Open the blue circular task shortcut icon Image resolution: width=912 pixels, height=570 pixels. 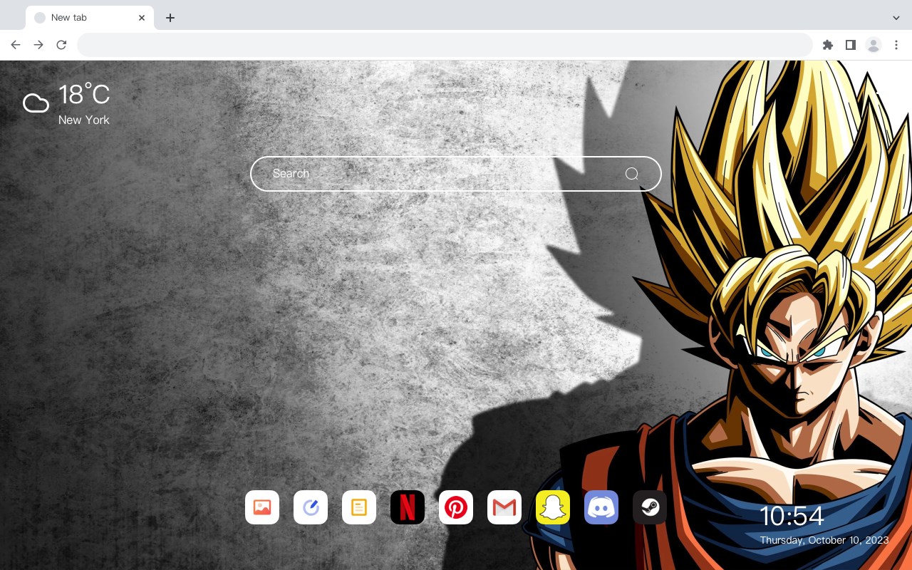[x=311, y=507]
